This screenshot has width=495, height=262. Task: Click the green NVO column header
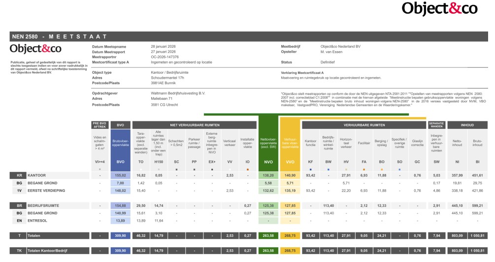tap(268, 143)
